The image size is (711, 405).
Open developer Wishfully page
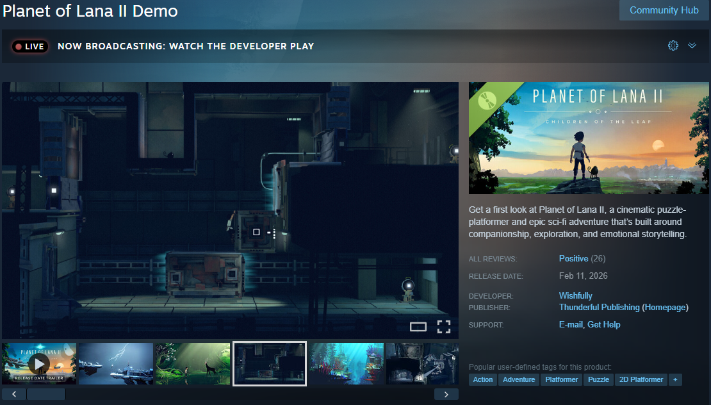coord(575,295)
